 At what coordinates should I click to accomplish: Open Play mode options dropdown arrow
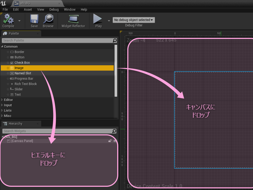(x=109, y=21)
